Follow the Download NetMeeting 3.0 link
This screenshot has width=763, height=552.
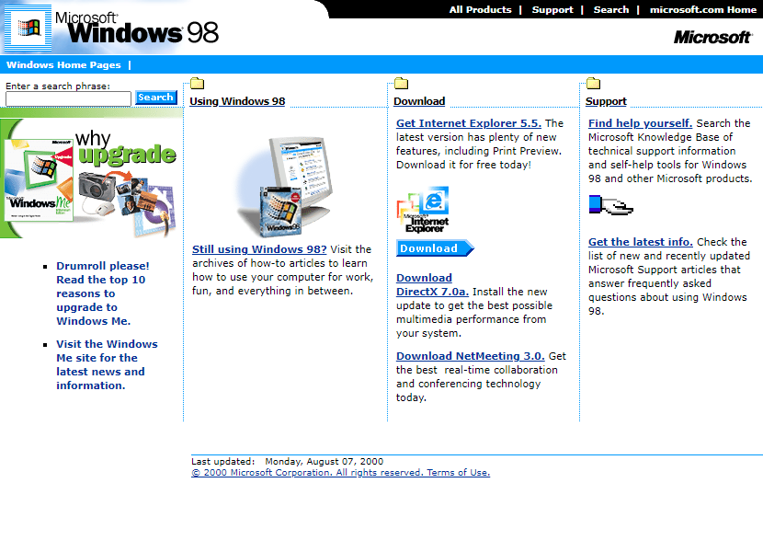(470, 356)
